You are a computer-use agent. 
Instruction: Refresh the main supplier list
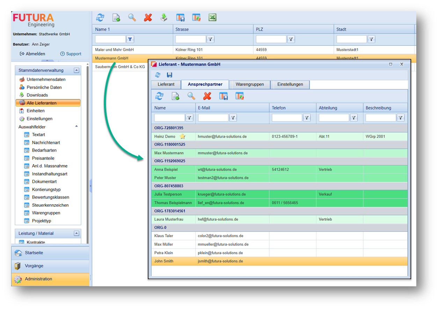pyautogui.click(x=100, y=17)
